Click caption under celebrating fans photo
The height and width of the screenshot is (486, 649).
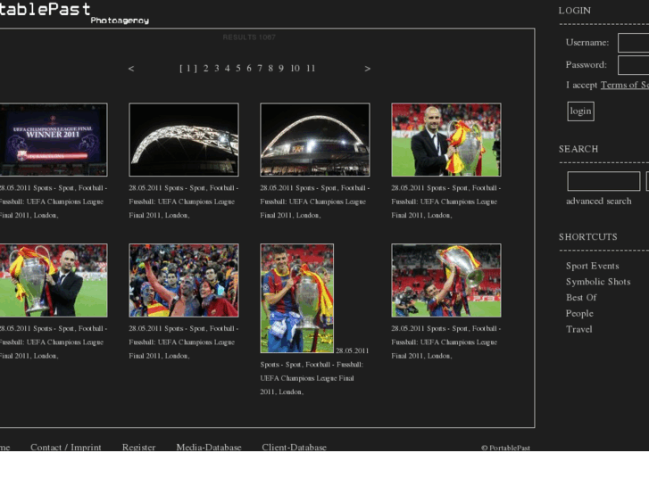[x=183, y=342]
